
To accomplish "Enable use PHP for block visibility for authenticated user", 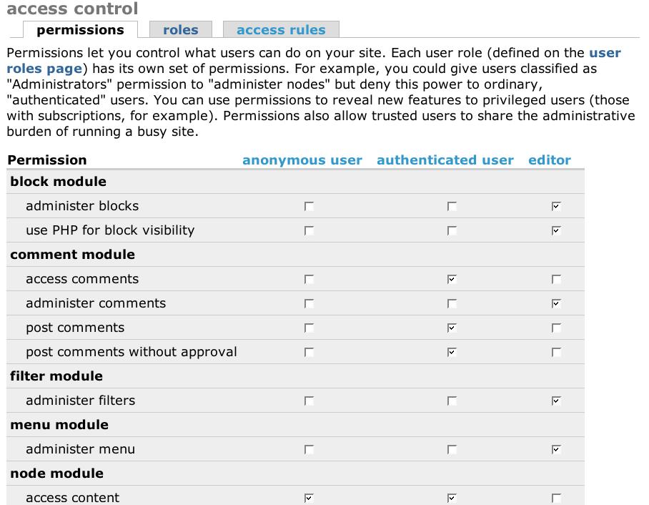I will [451, 231].
